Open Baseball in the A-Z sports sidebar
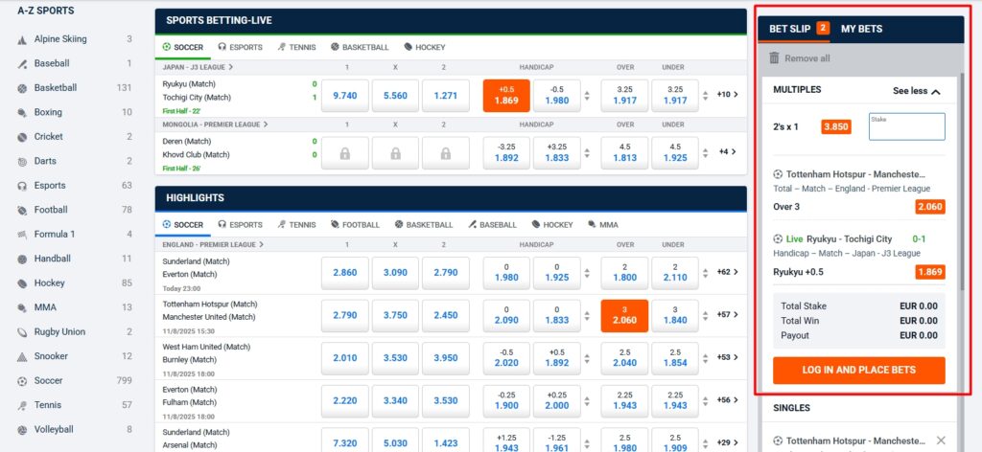The width and height of the screenshot is (982, 452). [75, 63]
